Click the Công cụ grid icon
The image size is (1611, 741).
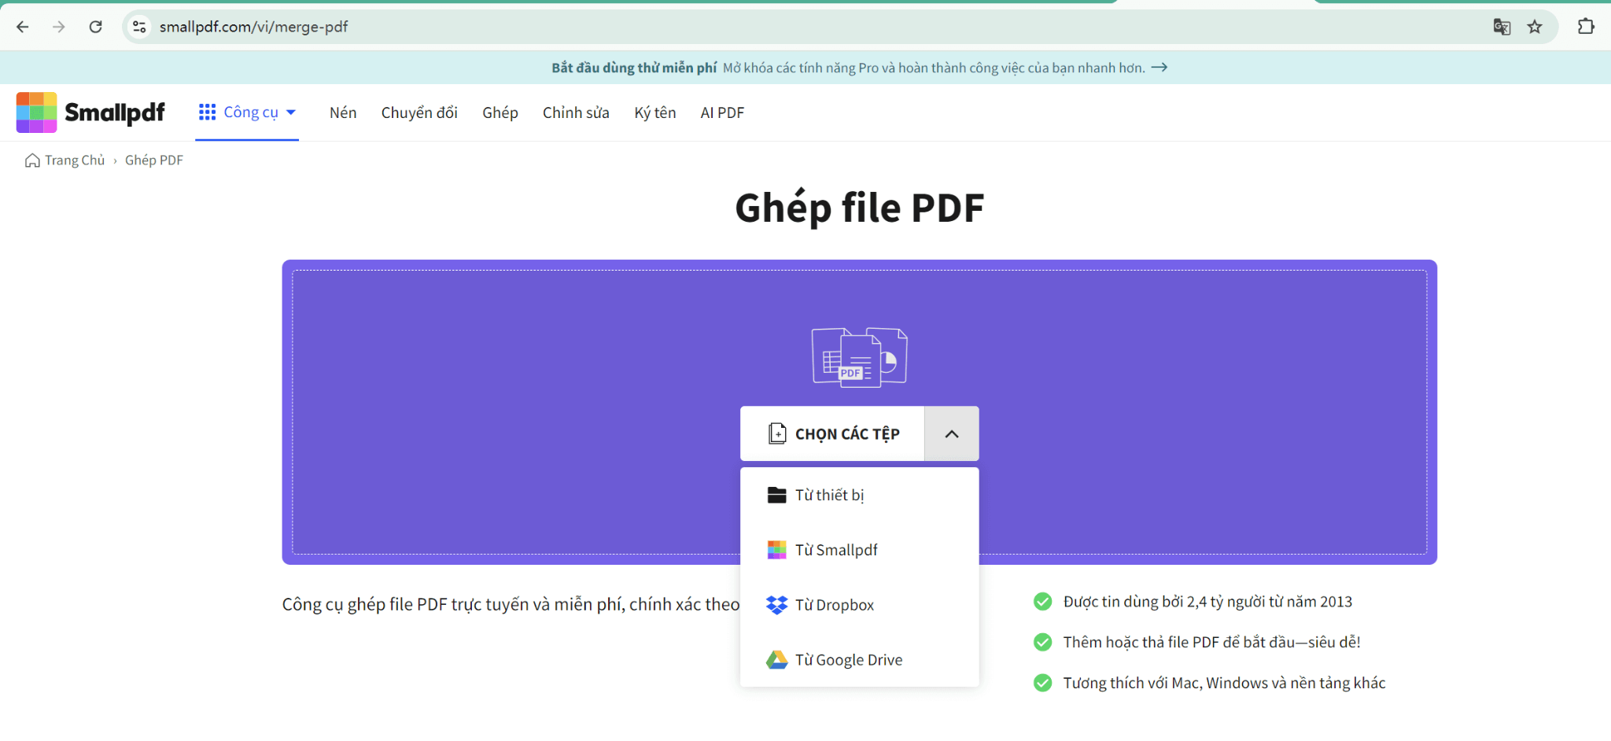208,112
